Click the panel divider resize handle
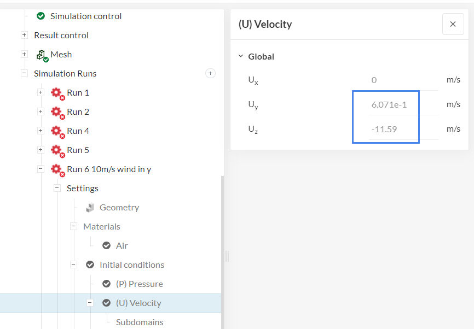This screenshot has width=474, height=329. coord(227,256)
